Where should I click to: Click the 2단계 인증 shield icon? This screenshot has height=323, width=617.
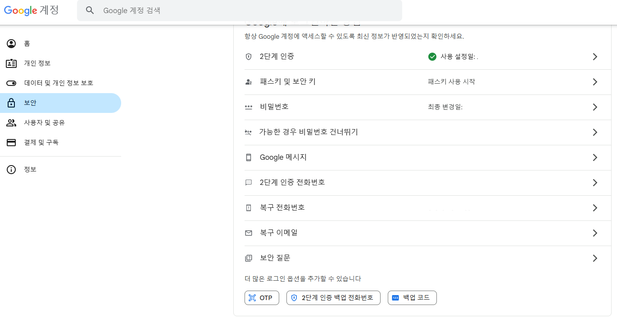pos(248,57)
